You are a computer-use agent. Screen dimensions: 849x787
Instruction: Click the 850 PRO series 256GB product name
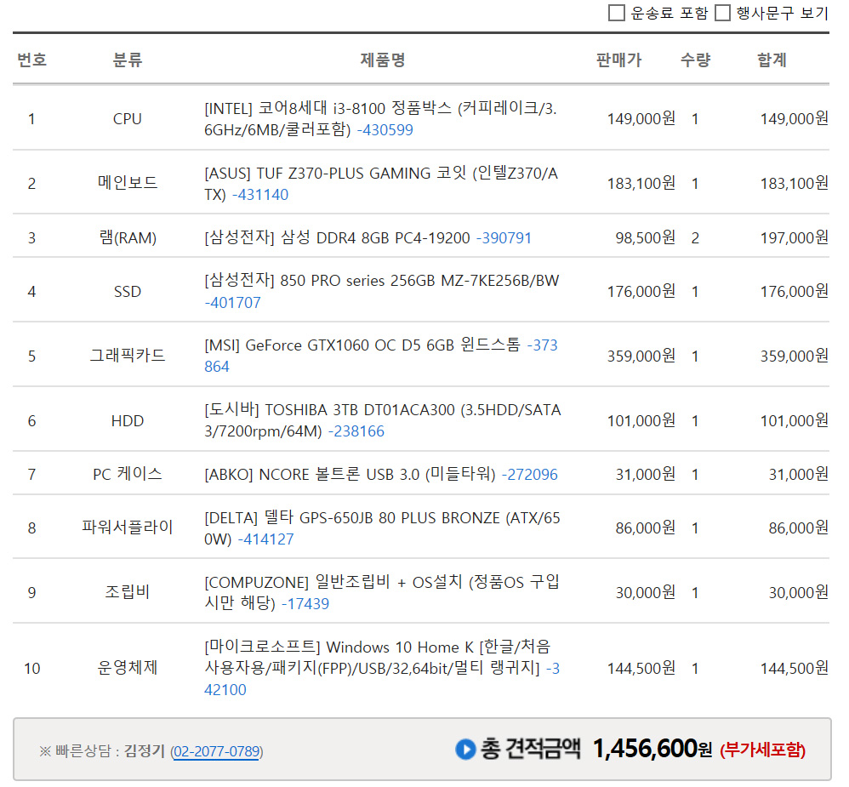382,281
